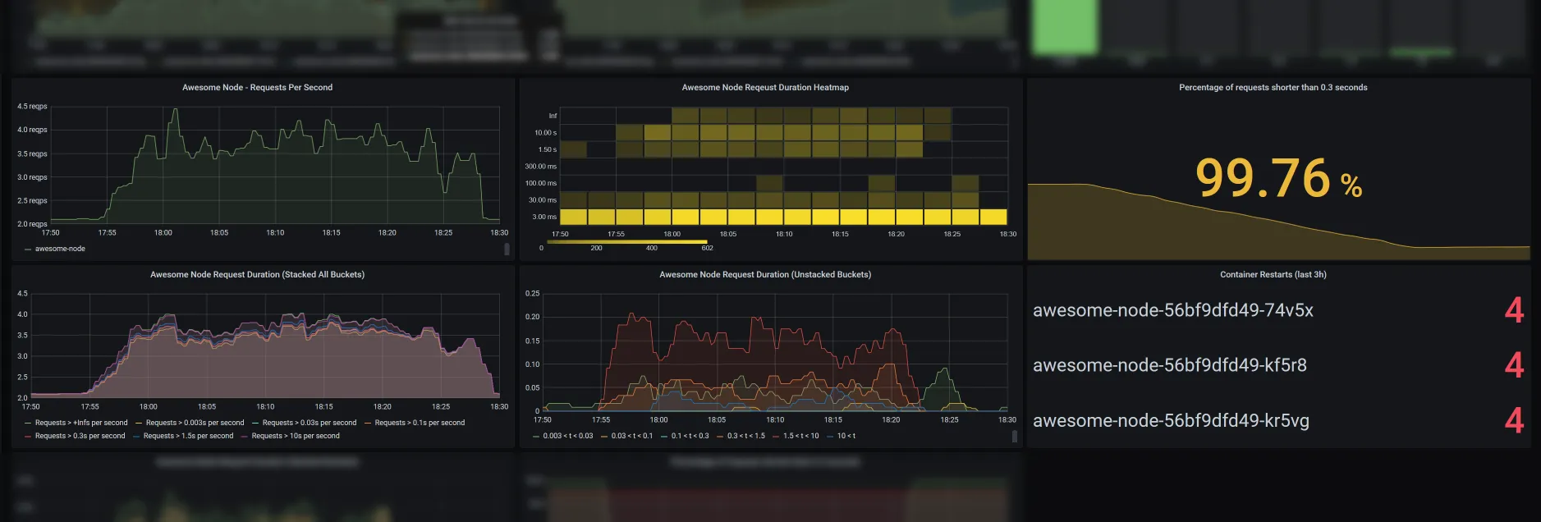The image size is (1541, 522).
Task: Open color picker on the 'awesome-node' legend line
Action: point(28,249)
